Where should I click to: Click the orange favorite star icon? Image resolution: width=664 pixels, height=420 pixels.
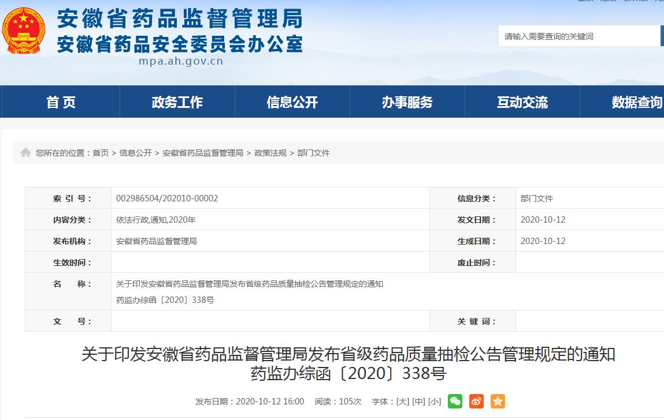498,401
